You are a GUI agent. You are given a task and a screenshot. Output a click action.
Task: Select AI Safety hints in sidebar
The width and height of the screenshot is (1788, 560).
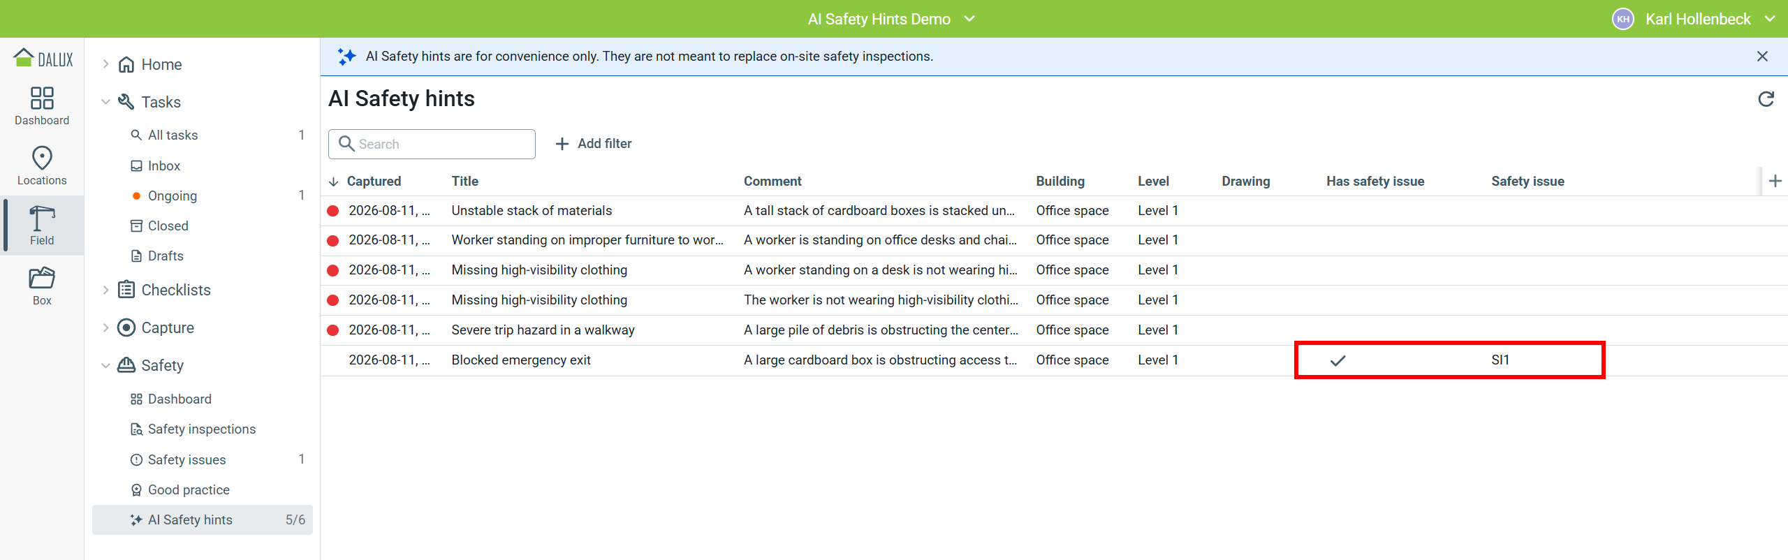(203, 520)
